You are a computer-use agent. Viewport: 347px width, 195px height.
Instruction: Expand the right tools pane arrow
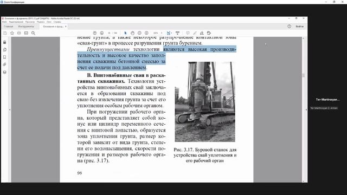tap(306, 109)
